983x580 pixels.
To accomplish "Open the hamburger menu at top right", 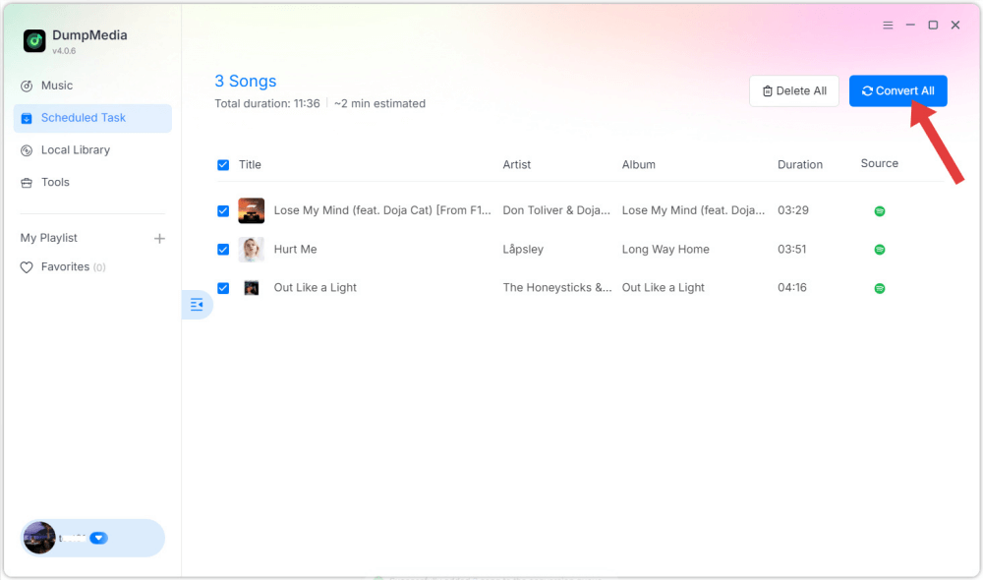I will [x=888, y=25].
